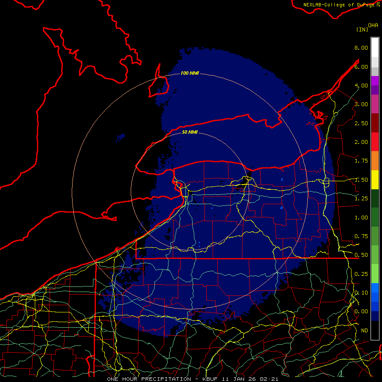Click the 2.50 legend value
The image size is (382, 382).
pos(361,123)
